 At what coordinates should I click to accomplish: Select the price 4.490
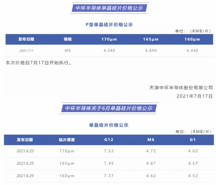(151, 51)
